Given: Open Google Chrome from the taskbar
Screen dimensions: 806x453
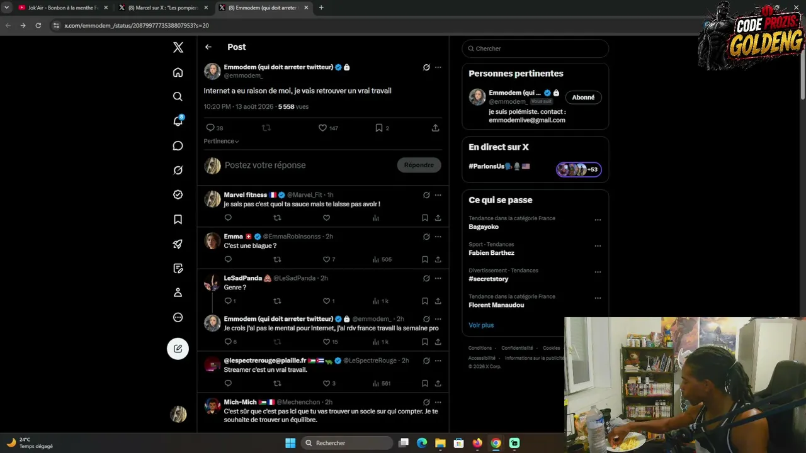Looking at the screenshot, I should click(496, 443).
